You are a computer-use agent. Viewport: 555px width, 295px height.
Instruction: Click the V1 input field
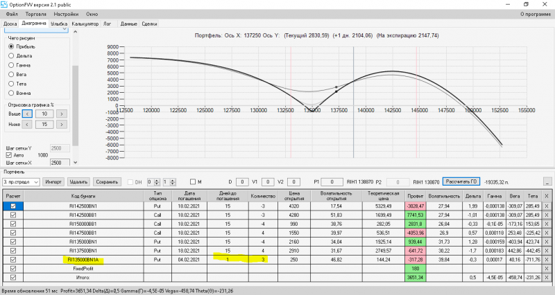pos(268,182)
